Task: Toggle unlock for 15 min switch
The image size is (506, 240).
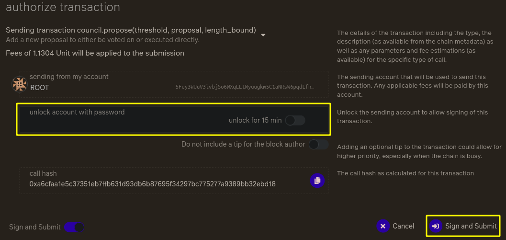Action: tap(295, 121)
